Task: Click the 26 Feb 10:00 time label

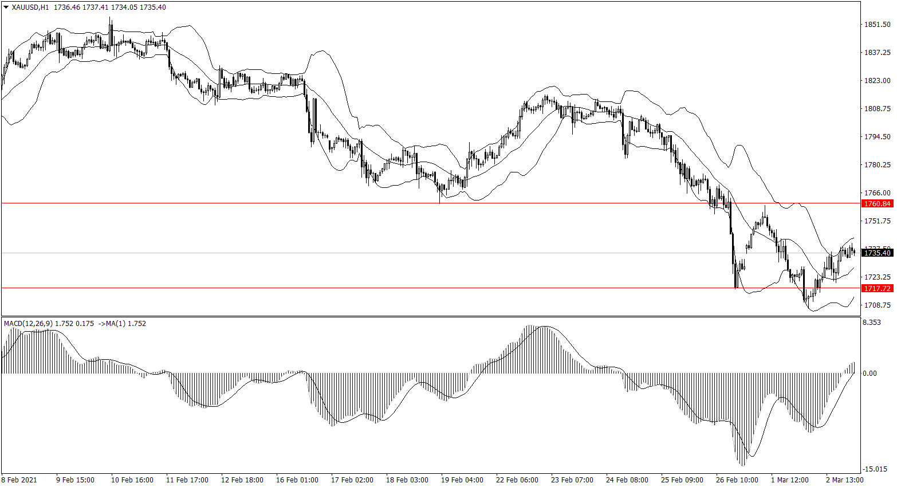Action: tap(737, 480)
